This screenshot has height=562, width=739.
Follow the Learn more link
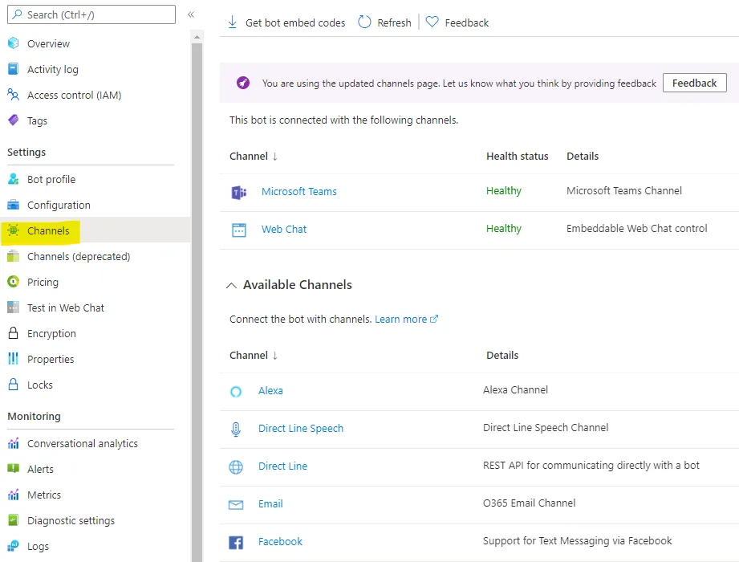[406, 320]
